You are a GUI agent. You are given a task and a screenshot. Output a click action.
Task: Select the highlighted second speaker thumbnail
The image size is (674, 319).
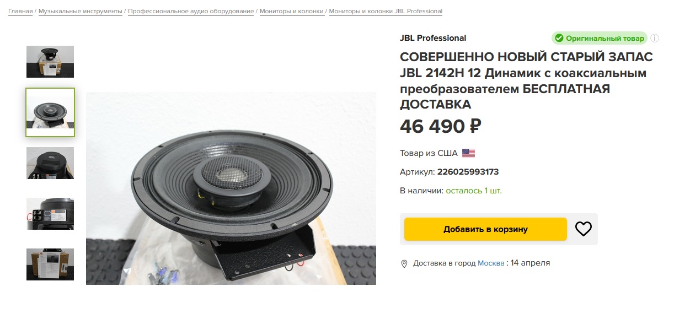(x=50, y=112)
